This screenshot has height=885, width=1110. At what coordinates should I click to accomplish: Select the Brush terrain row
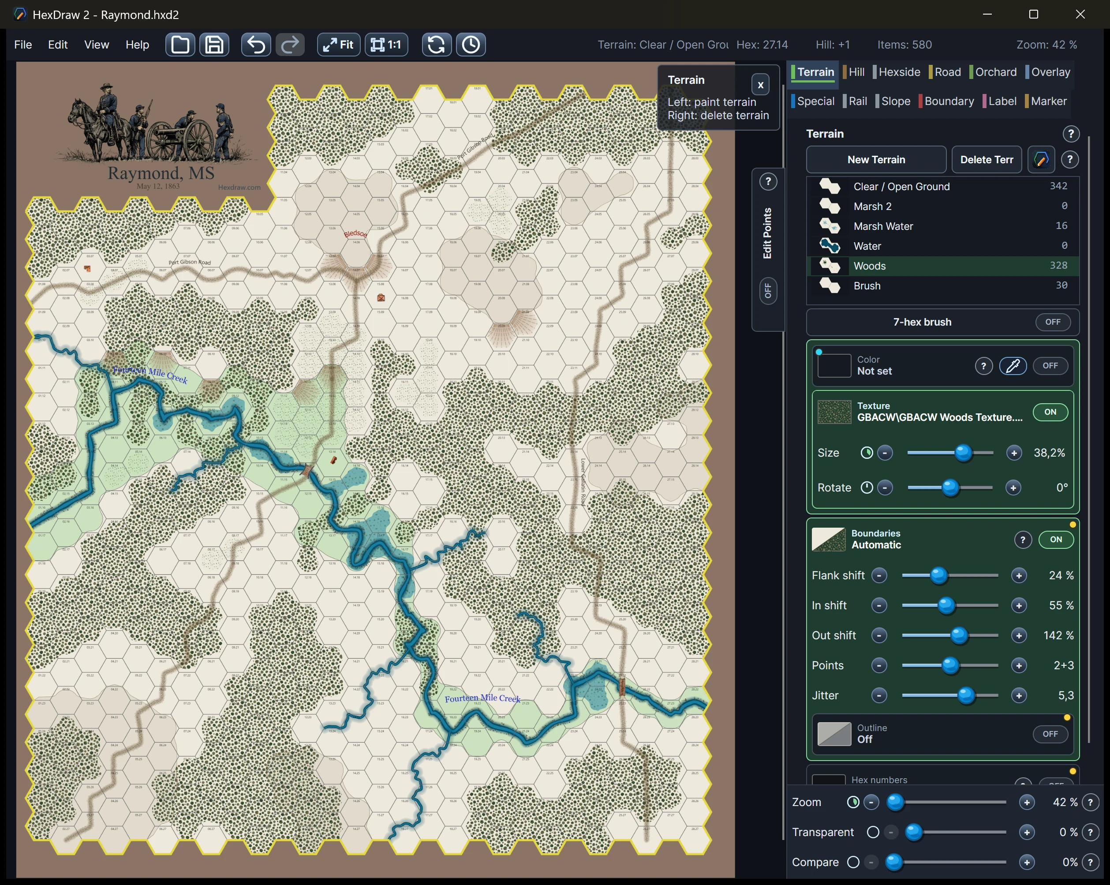coord(942,286)
